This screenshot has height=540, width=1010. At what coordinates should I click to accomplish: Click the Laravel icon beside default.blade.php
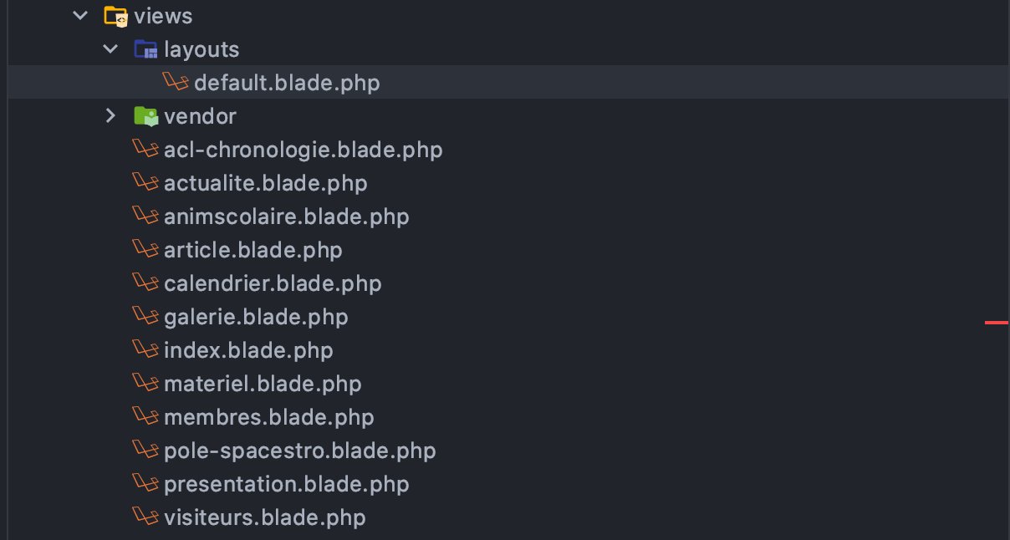(175, 82)
